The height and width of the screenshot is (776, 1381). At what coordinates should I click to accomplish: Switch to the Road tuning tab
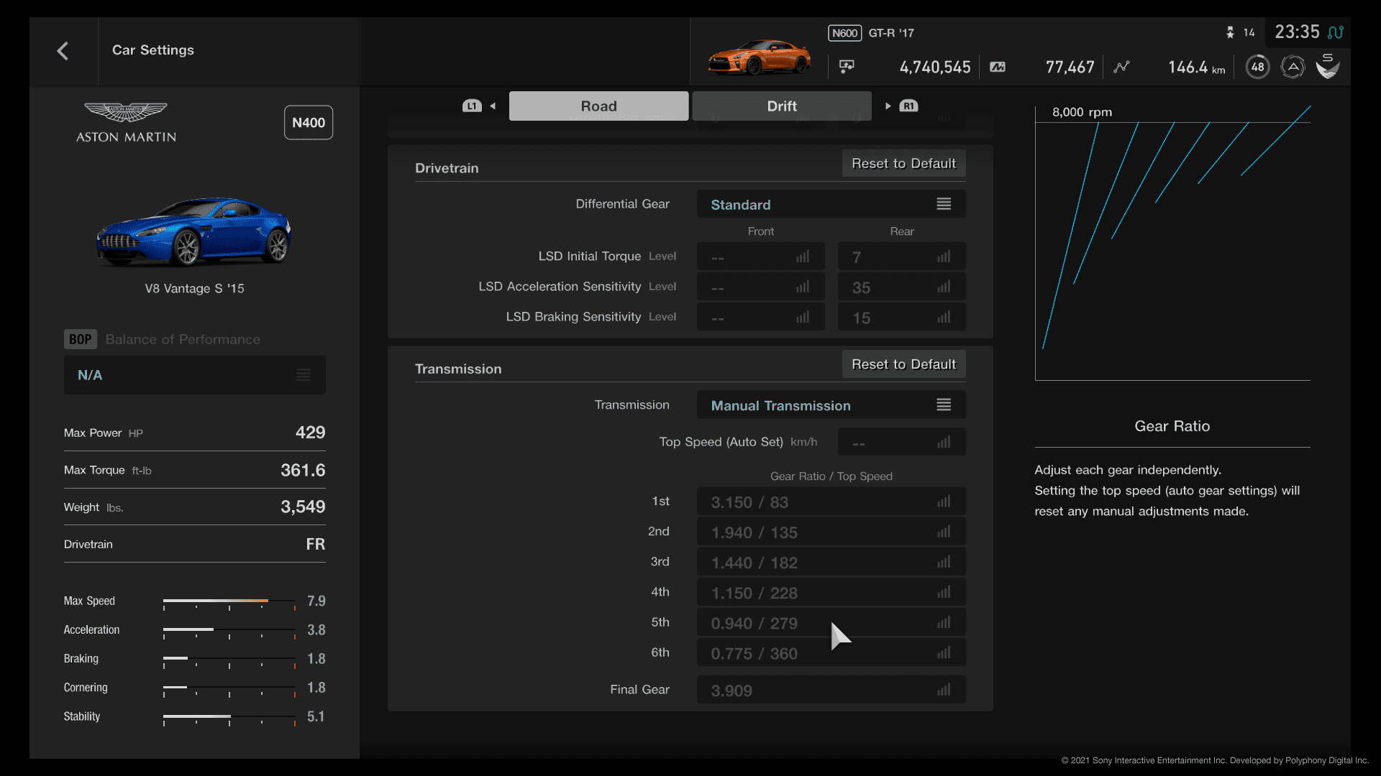pyautogui.click(x=598, y=105)
